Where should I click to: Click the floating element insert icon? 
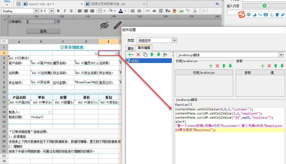point(201,11)
